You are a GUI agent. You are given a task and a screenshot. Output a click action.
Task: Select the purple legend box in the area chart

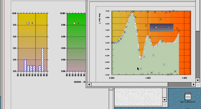point(161,27)
